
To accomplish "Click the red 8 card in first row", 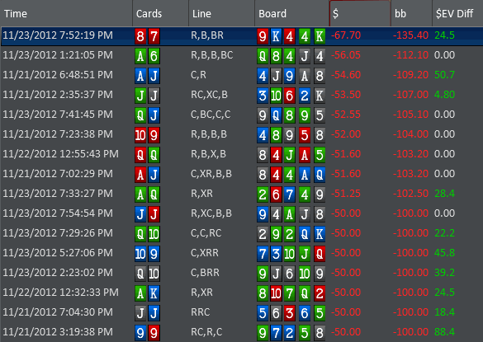I will 140,36.
